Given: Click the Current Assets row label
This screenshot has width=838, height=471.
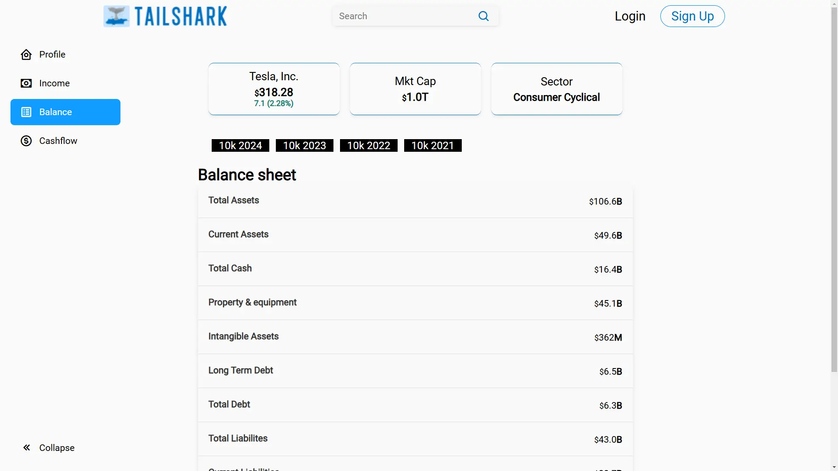Looking at the screenshot, I should coord(238,234).
